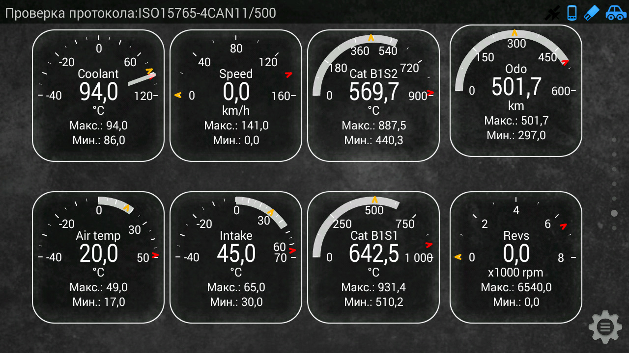Screen dimensions: 629x353
Task: Click Intake 'Мин.: 30,0' reading
Action: (x=236, y=302)
